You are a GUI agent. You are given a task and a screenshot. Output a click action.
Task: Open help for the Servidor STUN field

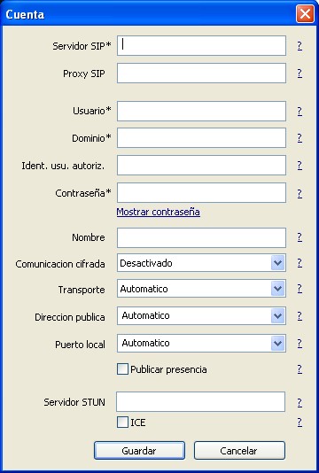(x=300, y=402)
